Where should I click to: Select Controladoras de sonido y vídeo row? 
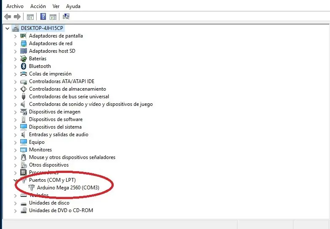(x=91, y=104)
